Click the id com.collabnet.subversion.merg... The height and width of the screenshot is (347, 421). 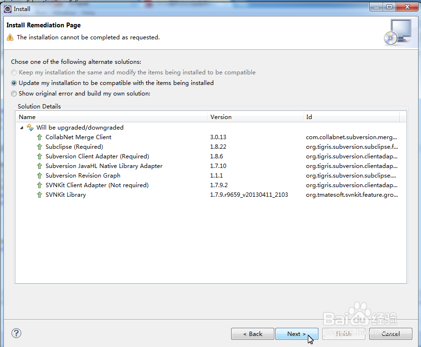click(x=351, y=137)
